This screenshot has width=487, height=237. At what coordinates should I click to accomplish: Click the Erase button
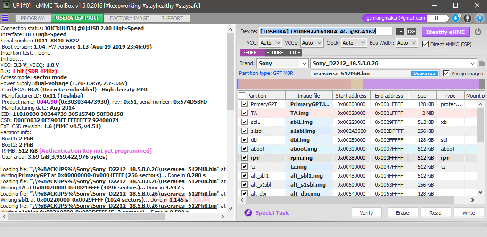[403, 213]
